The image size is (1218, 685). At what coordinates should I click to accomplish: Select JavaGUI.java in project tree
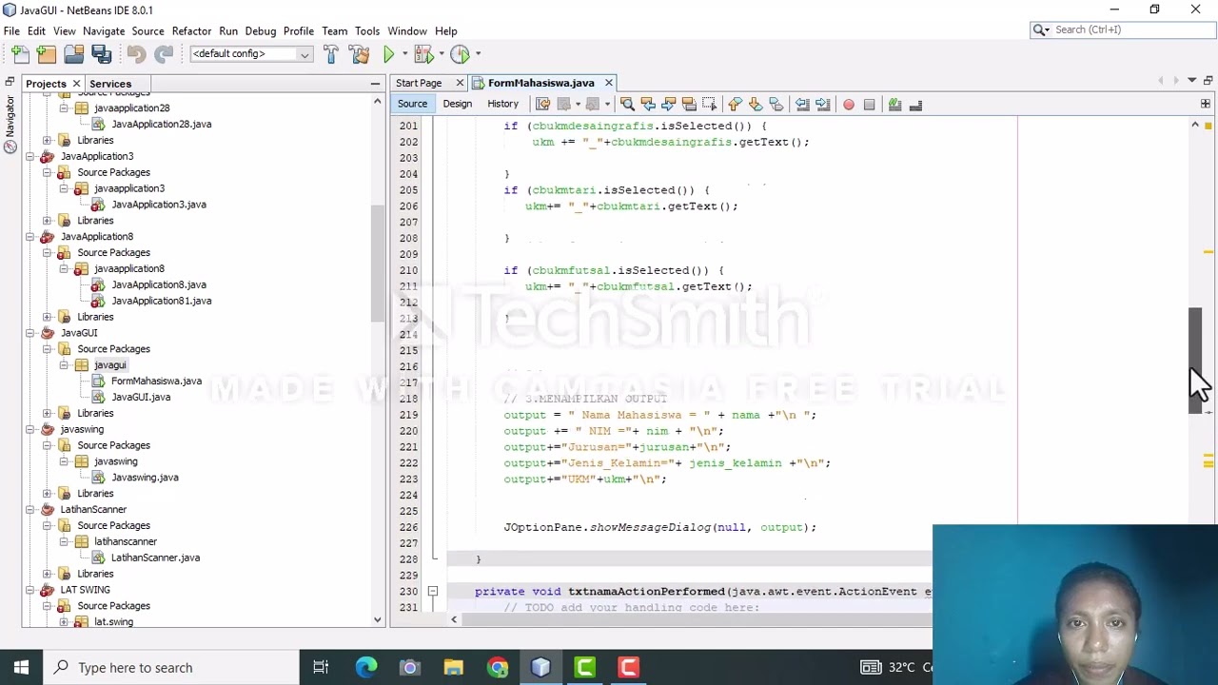[141, 398]
